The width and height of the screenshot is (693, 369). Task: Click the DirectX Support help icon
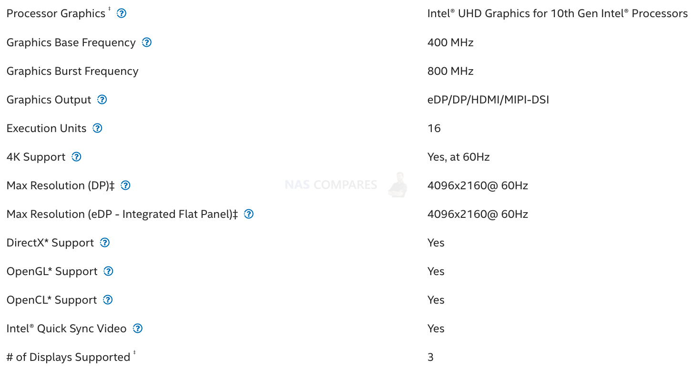pyautogui.click(x=105, y=242)
